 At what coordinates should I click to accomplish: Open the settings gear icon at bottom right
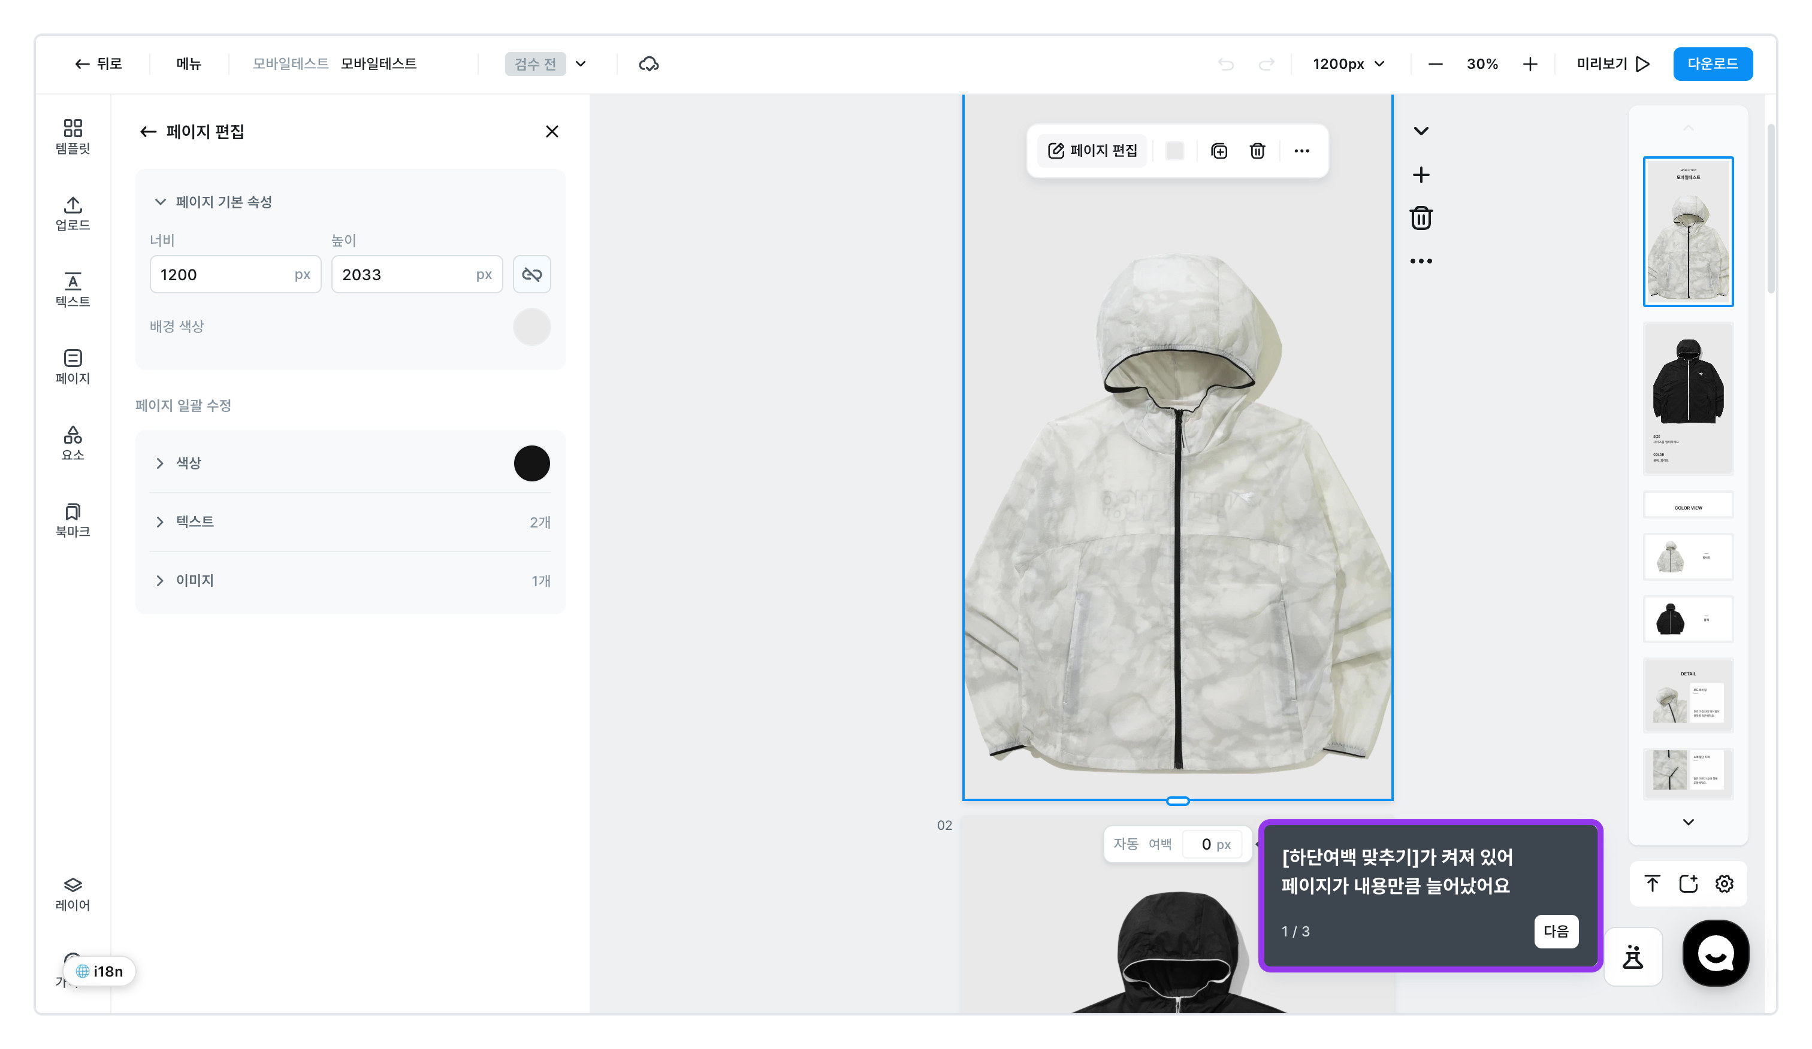tap(1725, 884)
